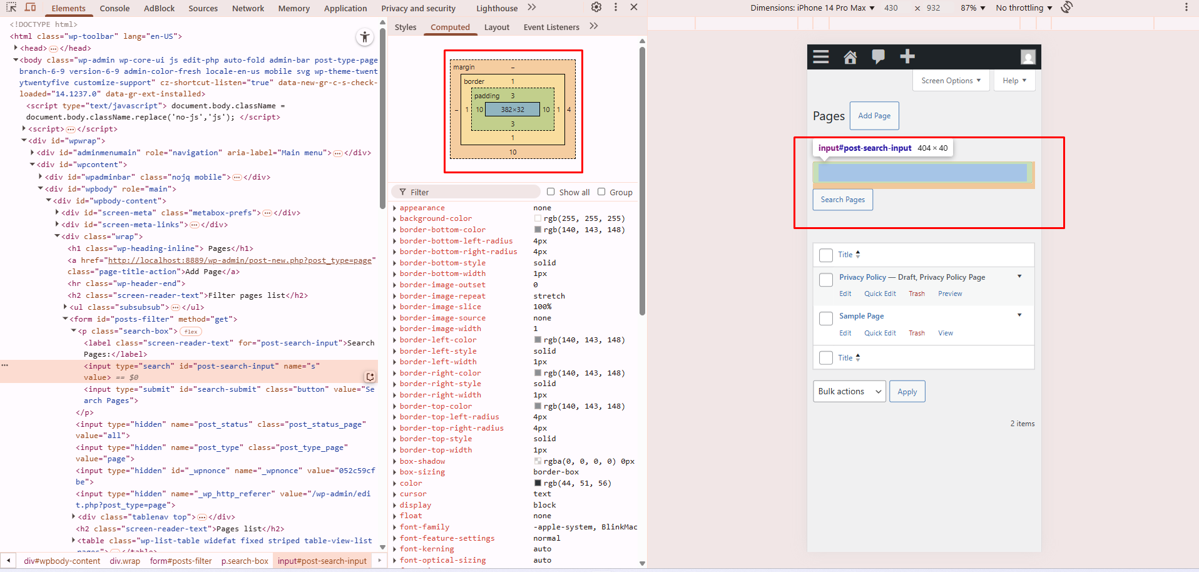Click the Add Page button
1199x572 pixels.
point(874,116)
